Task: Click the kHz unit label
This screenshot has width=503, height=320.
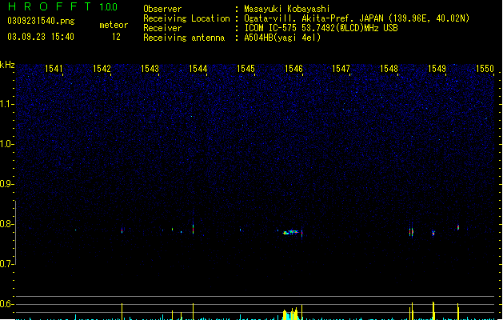Action: [x=7, y=65]
